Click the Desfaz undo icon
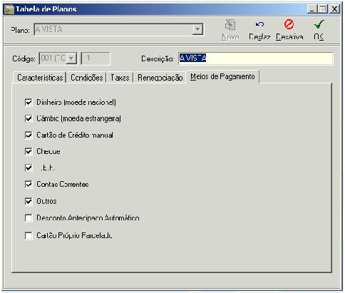 tap(259, 24)
